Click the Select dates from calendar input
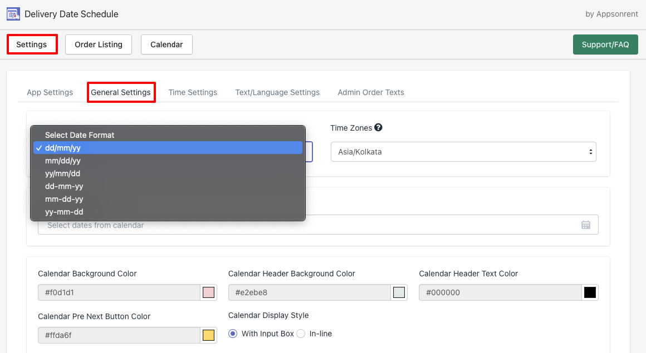Image resolution: width=646 pixels, height=353 pixels. (318, 225)
